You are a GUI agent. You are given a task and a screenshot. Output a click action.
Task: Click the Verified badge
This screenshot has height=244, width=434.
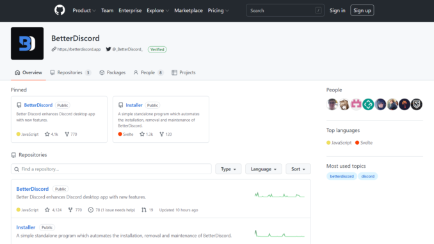(157, 49)
